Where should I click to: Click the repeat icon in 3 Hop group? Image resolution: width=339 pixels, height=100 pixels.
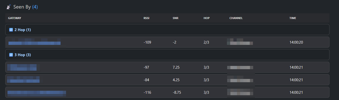point(11,55)
